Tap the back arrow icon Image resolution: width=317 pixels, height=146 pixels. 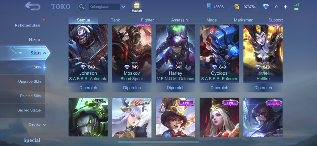click(x=33, y=6)
